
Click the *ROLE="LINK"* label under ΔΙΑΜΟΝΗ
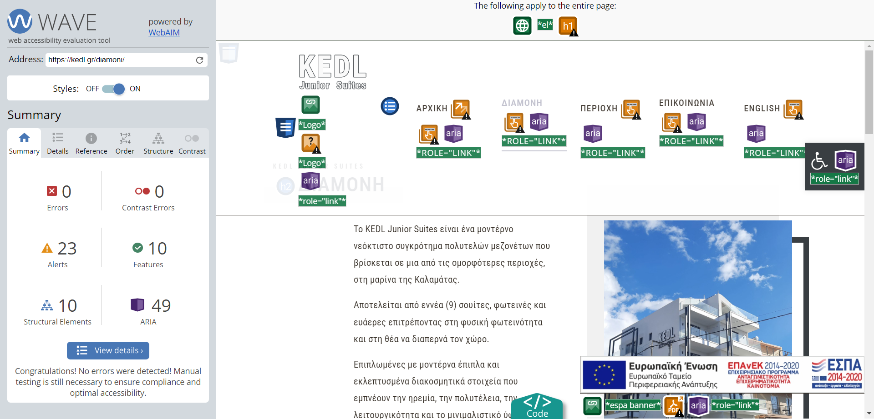coord(534,141)
